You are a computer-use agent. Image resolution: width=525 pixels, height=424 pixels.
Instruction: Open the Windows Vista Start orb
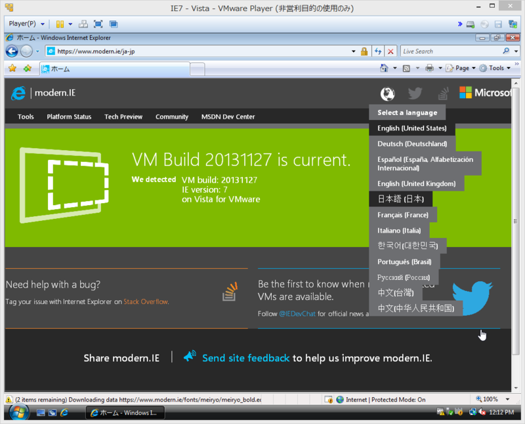[x=18, y=412]
